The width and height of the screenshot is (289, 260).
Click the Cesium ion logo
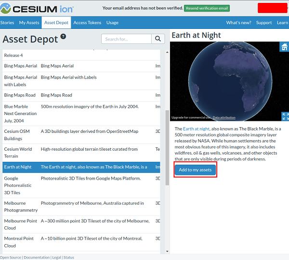(37, 9)
